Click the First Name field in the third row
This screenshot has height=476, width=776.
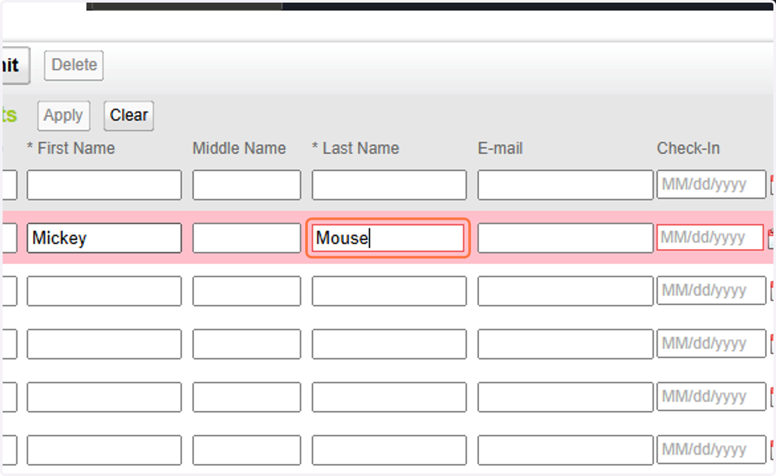coord(104,291)
